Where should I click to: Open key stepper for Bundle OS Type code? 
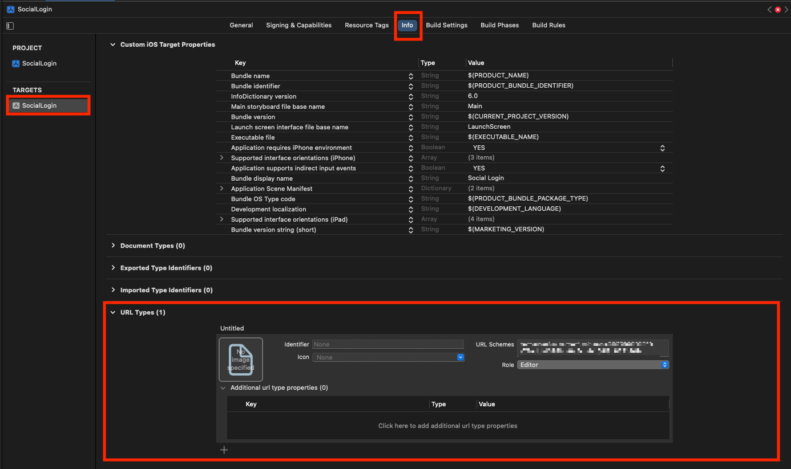[411, 199]
